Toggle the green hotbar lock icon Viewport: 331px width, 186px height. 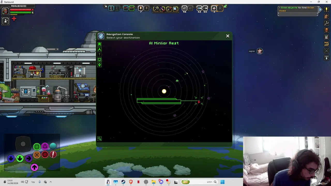pos(225,6)
